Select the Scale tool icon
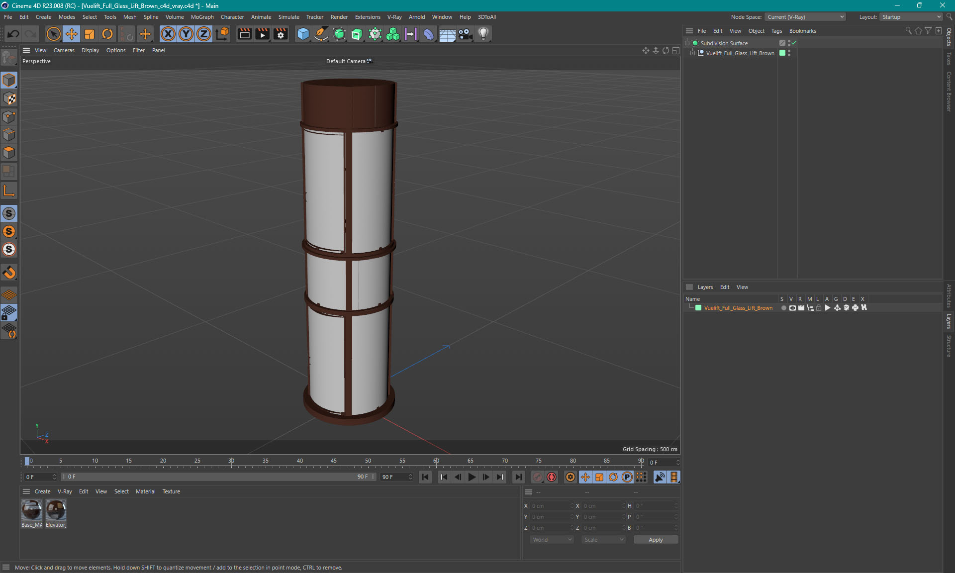 90,34
